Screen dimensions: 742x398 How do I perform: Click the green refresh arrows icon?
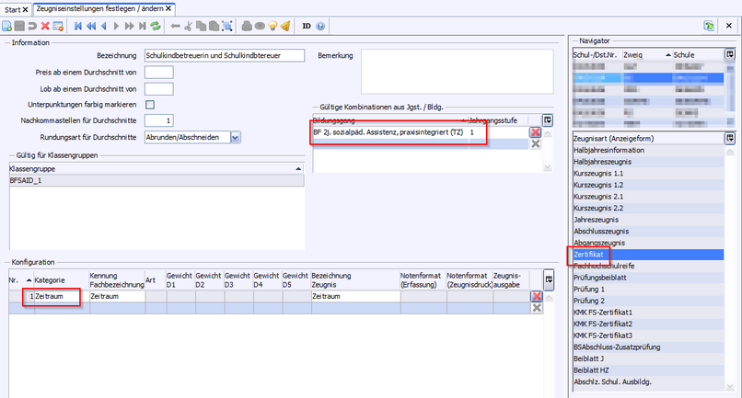156,26
